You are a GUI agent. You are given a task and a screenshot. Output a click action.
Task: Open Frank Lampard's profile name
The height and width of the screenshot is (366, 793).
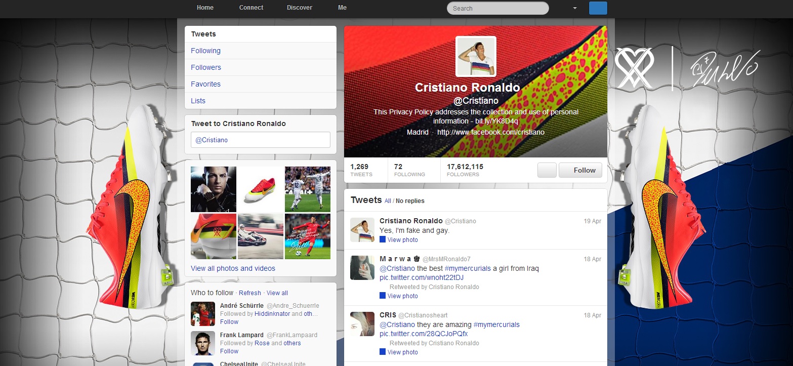pyautogui.click(x=242, y=335)
